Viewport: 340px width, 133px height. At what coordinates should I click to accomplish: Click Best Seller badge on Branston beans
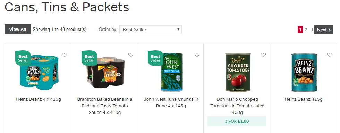(x=90, y=58)
